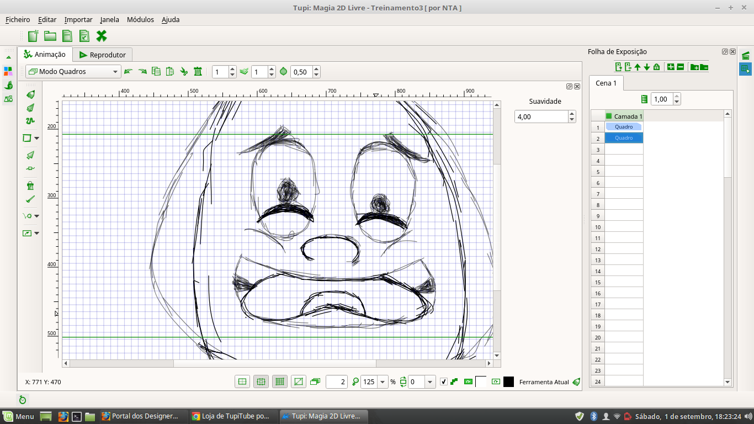Image resolution: width=754 pixels, height=424 pixels.
Task: Remove a frame in the Exposure Sheet
Action: click(628, 67)
